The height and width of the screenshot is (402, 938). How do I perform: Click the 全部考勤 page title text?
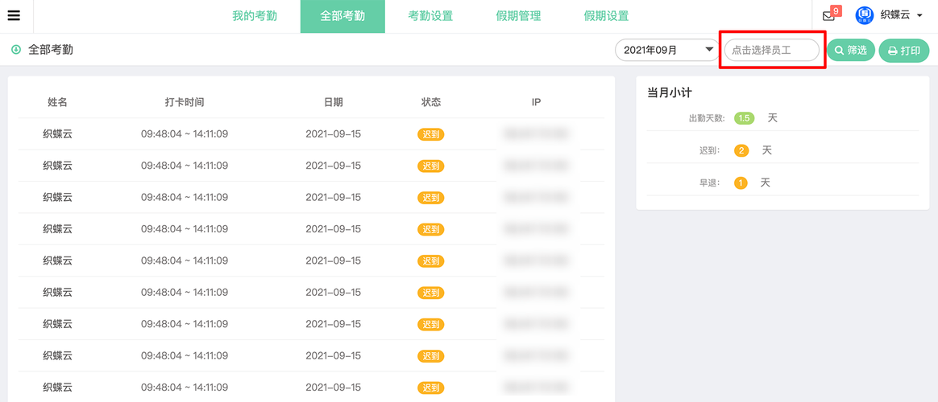coord(51,50)
